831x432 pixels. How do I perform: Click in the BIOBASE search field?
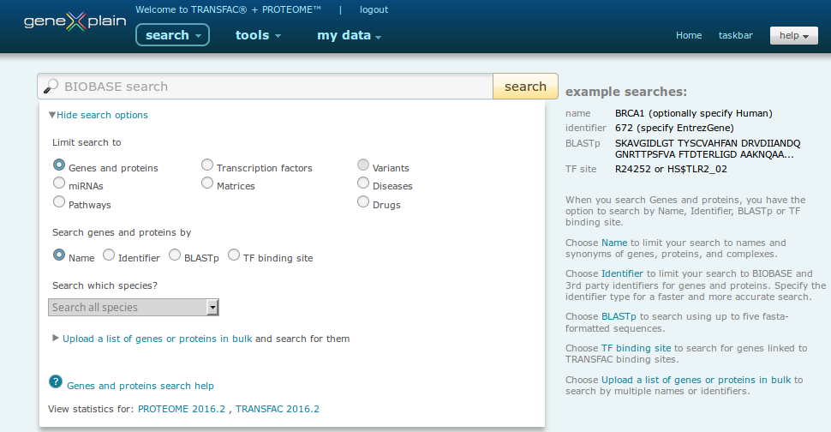(265, 87)
